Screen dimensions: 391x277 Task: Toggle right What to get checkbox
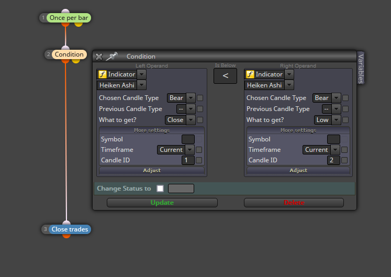pyautogui.click(x=345, y=120)
